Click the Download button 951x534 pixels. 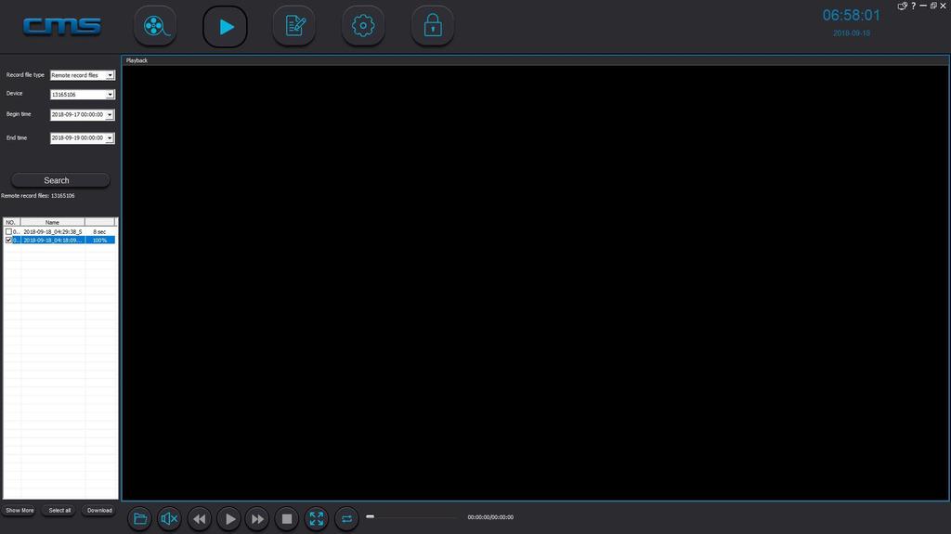[99, 511]
